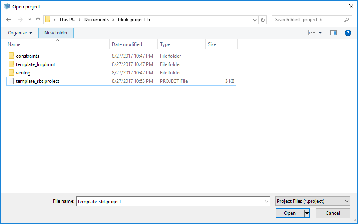The height and width of the screenshot is (224, 358).
Task: Click the Open button's split arrow
Action: [x=307, y=213]
